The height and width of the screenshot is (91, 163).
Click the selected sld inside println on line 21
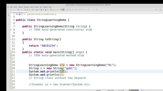coord(62,72)
